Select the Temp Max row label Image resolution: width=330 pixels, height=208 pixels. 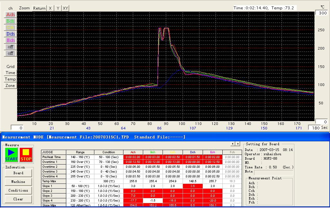coord(54,181)
